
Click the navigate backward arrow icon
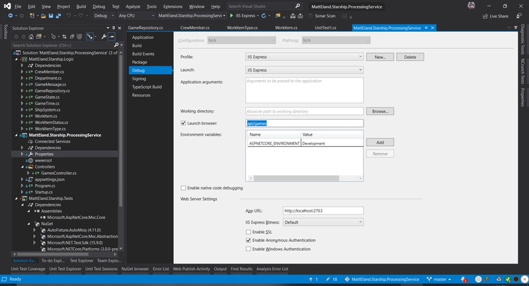[11, 15]
